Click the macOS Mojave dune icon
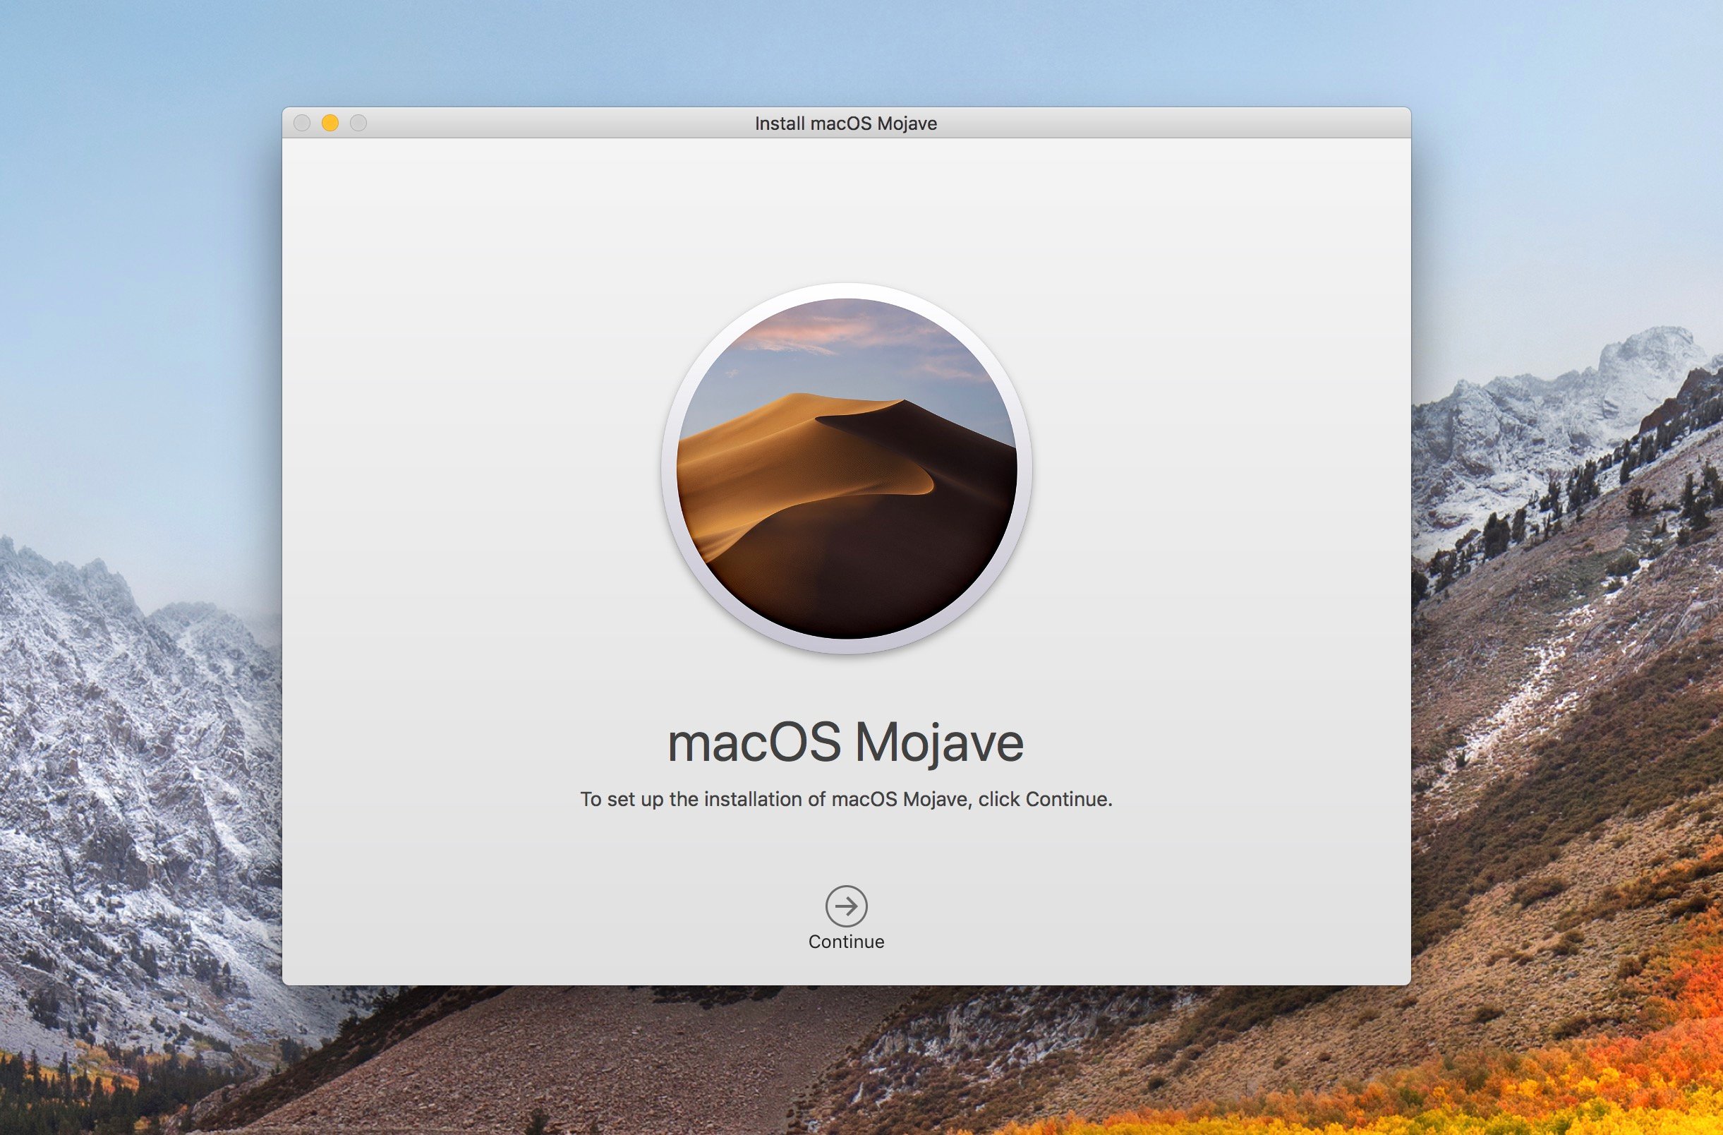 point(846,469)
